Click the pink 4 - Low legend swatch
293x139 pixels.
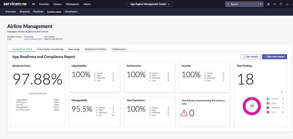click(268, 112)
